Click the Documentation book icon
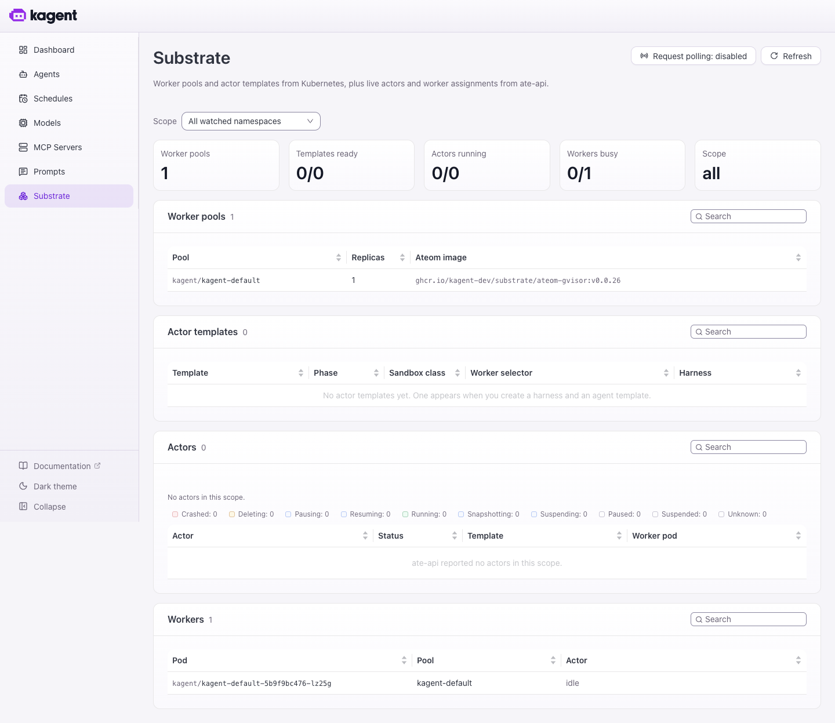This screenshot has height=723, width=835. (23, 466)
